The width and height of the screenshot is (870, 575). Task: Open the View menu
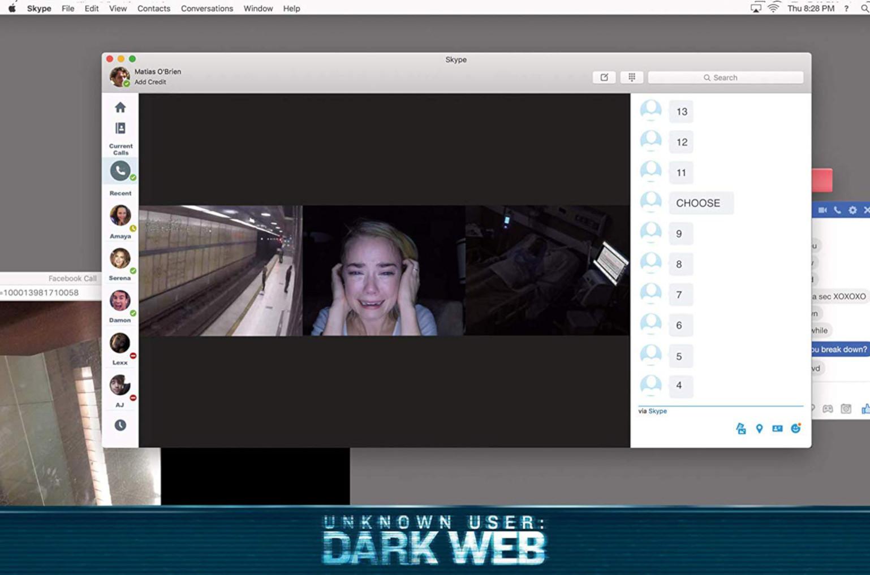click(118, 8)
